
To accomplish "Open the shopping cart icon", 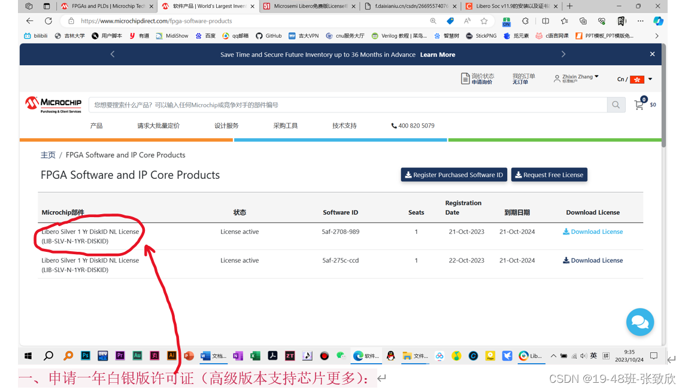I will 639,104.
